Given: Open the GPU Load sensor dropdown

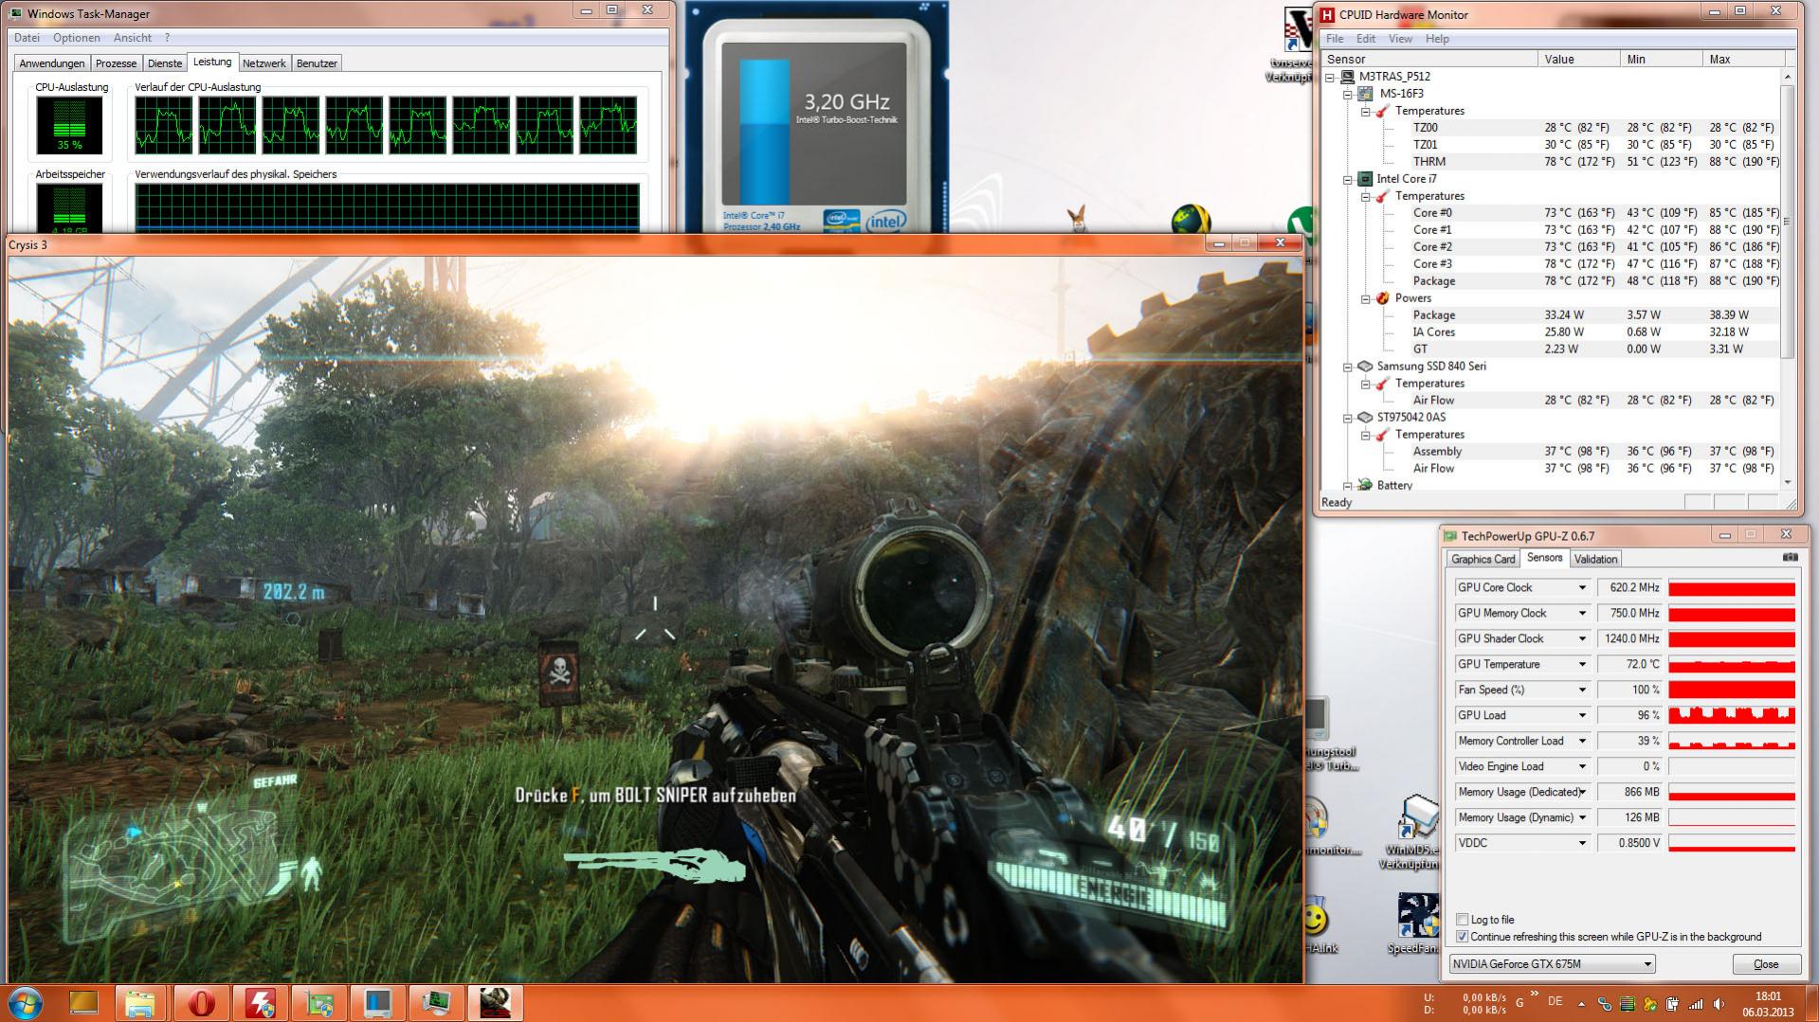Looking at the screenshot, I should coord(1581,716).
